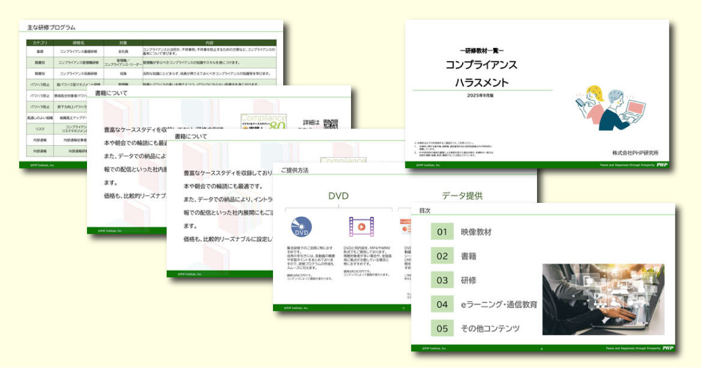The width and height of the screenshot is (702, 368).
Task: Select the 書籍について slide header
Action: click(x=110, y=92)
